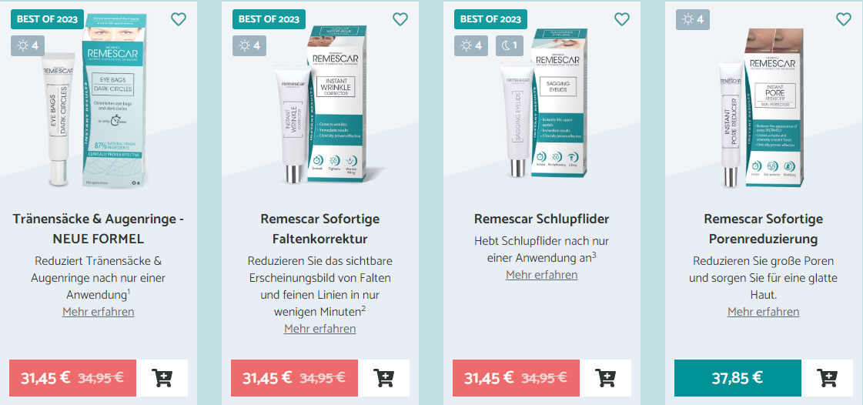Viewport: 863px width, 405px height.
Task: Open Remescar Sofortige Faltenkorrektur title
Action: (319, 229)
